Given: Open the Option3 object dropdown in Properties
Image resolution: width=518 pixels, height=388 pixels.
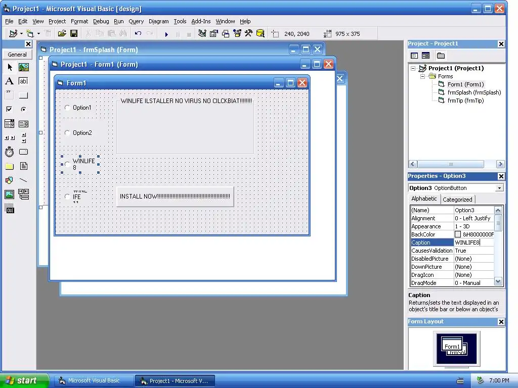Looking at the screenshot, I should click(x=499, y=188).
